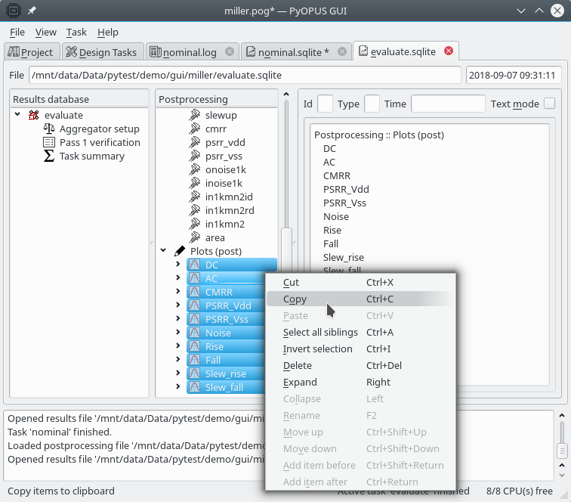Expand the CMRR plot node
This screenshot has width=571, height=502.
coord(178,292)
